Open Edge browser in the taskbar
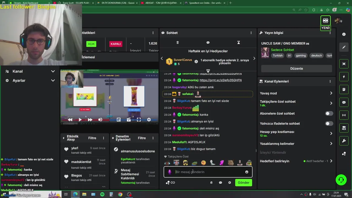 coord(75,194)
